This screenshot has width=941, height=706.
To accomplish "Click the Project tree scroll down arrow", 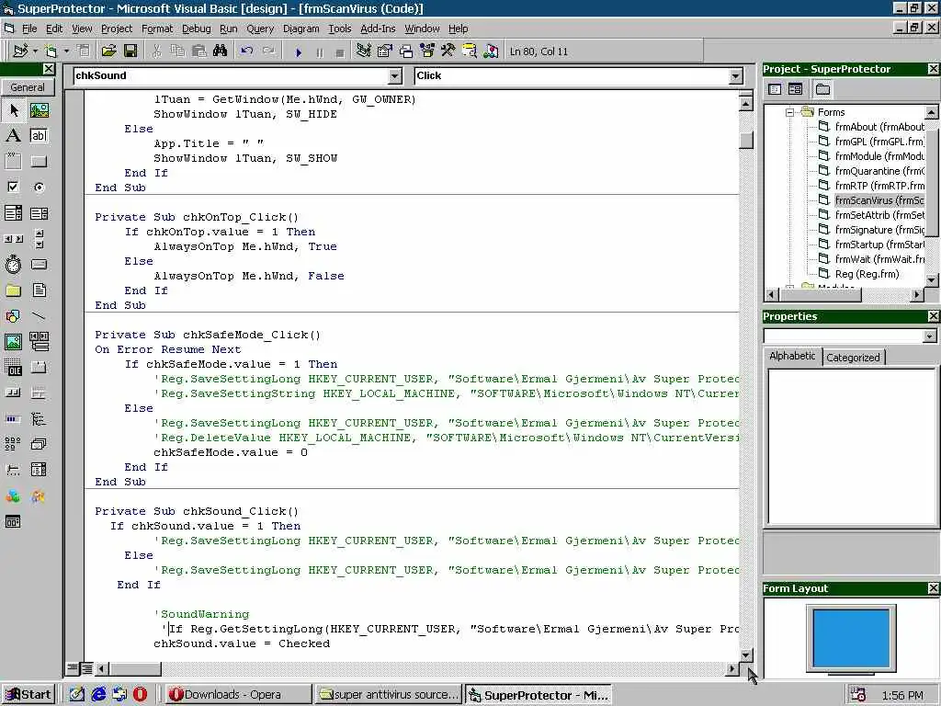I will pyautogui.click(x=931, y=279).
